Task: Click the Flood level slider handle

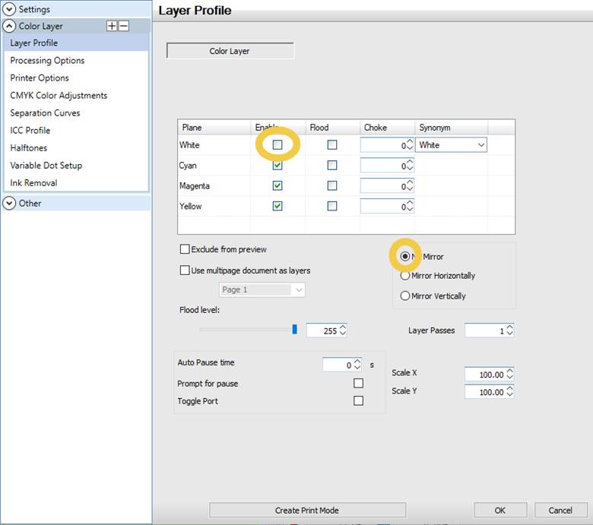Action: [294, 329]
